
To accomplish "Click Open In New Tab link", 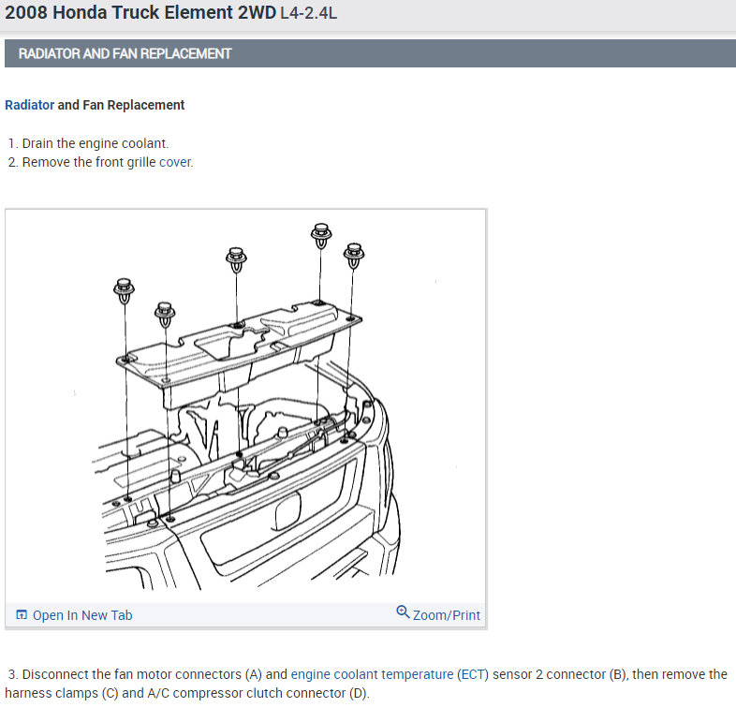I will coord(82,615).
